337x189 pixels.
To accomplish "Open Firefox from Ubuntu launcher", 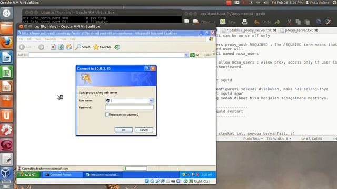I will coord(6,43).
